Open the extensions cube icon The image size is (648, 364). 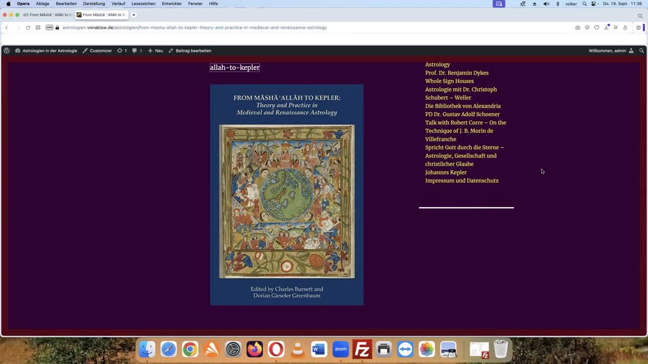tap(638, 27)
